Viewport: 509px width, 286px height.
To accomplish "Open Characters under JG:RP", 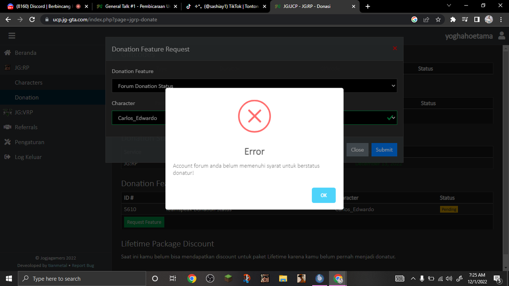I will click(29, 83).
